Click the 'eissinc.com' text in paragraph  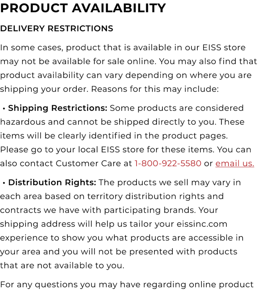[x=202, y=224]
